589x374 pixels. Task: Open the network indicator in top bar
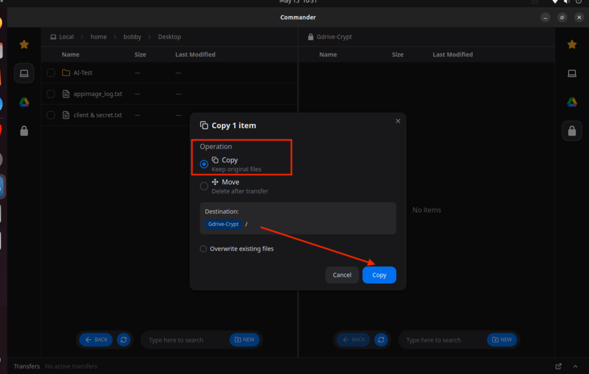coord(555,2)
